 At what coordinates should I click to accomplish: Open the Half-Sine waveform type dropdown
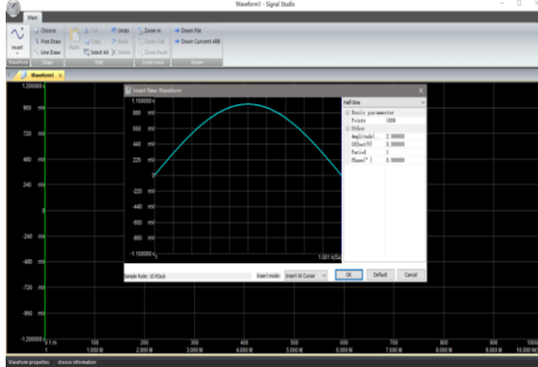pos(384,103)
